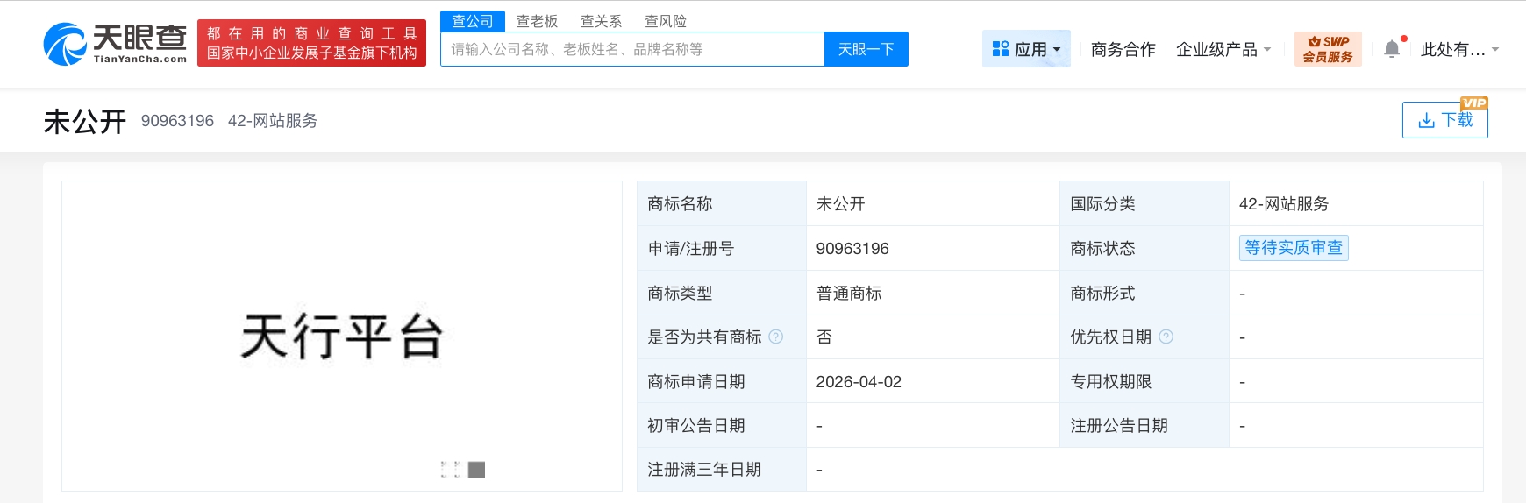This screenshot has width=1526, height=503.
Task: Open the 商务合作 link
Action: 1123,49
